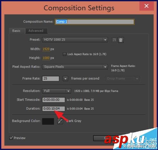Click the delete preset trash icon
The image size is (158, 150).
[121, 40]
